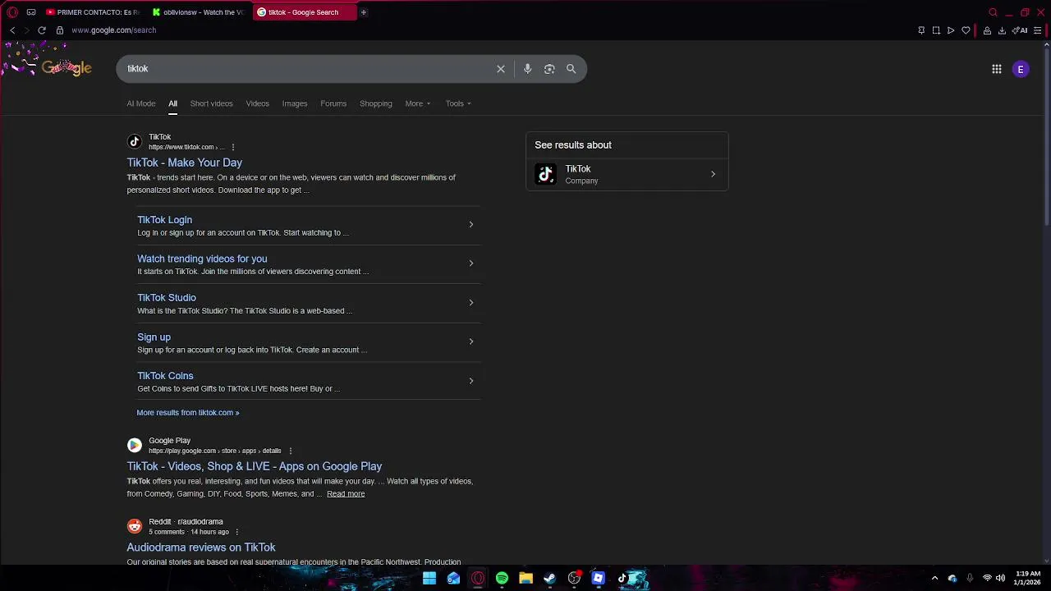
Task: Open More results from tiktok.com
Action: click(188, 413)
